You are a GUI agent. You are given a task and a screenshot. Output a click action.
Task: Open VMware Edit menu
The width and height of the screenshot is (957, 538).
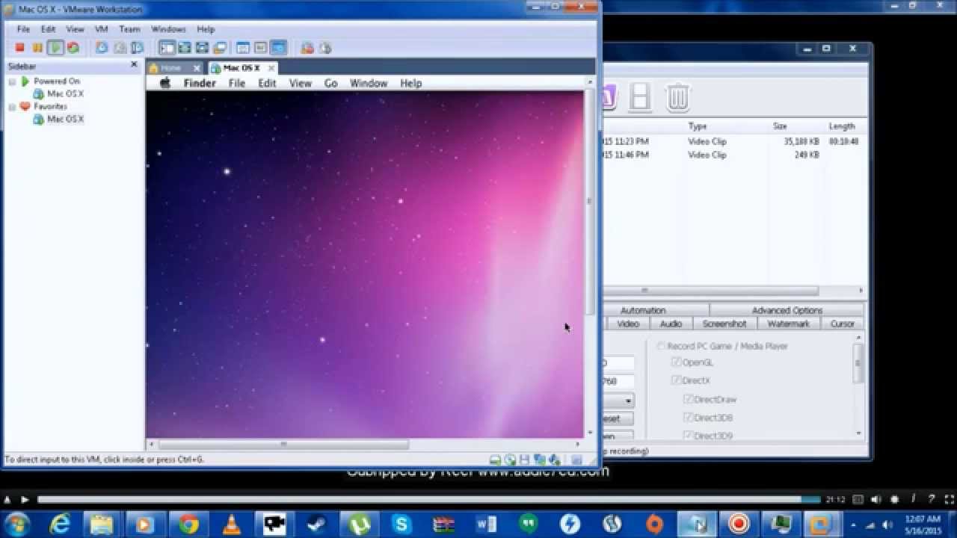(x=48, y=29)
